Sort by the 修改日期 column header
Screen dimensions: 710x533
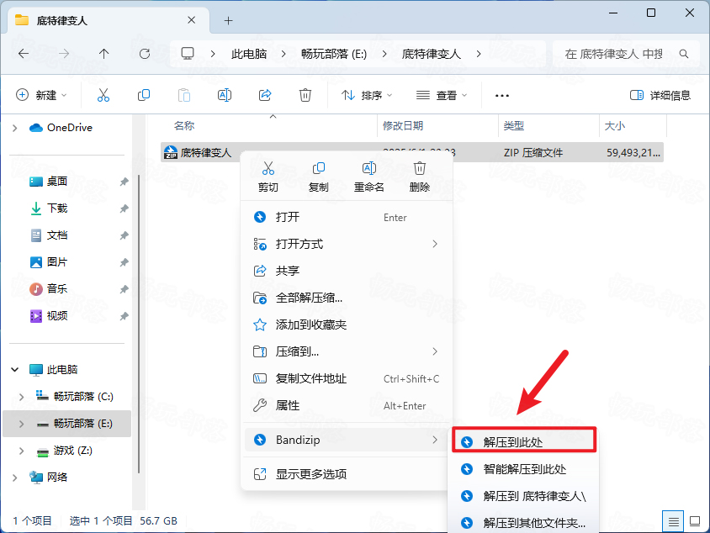437,126
